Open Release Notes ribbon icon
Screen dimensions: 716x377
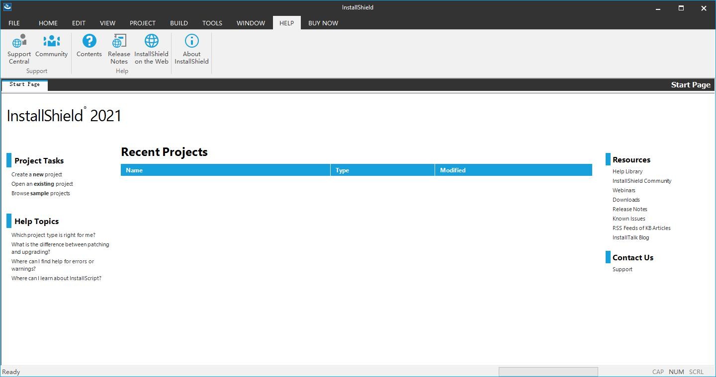click(x=119, y=49)
